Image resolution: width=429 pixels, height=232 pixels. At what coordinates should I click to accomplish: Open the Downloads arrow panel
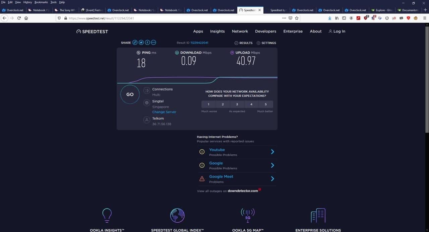330,18
